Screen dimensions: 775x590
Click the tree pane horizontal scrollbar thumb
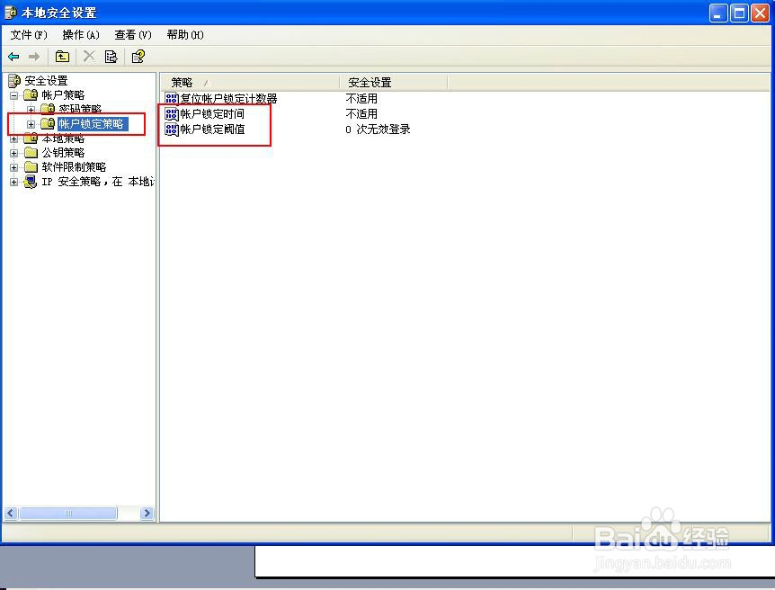coord(68,514)
